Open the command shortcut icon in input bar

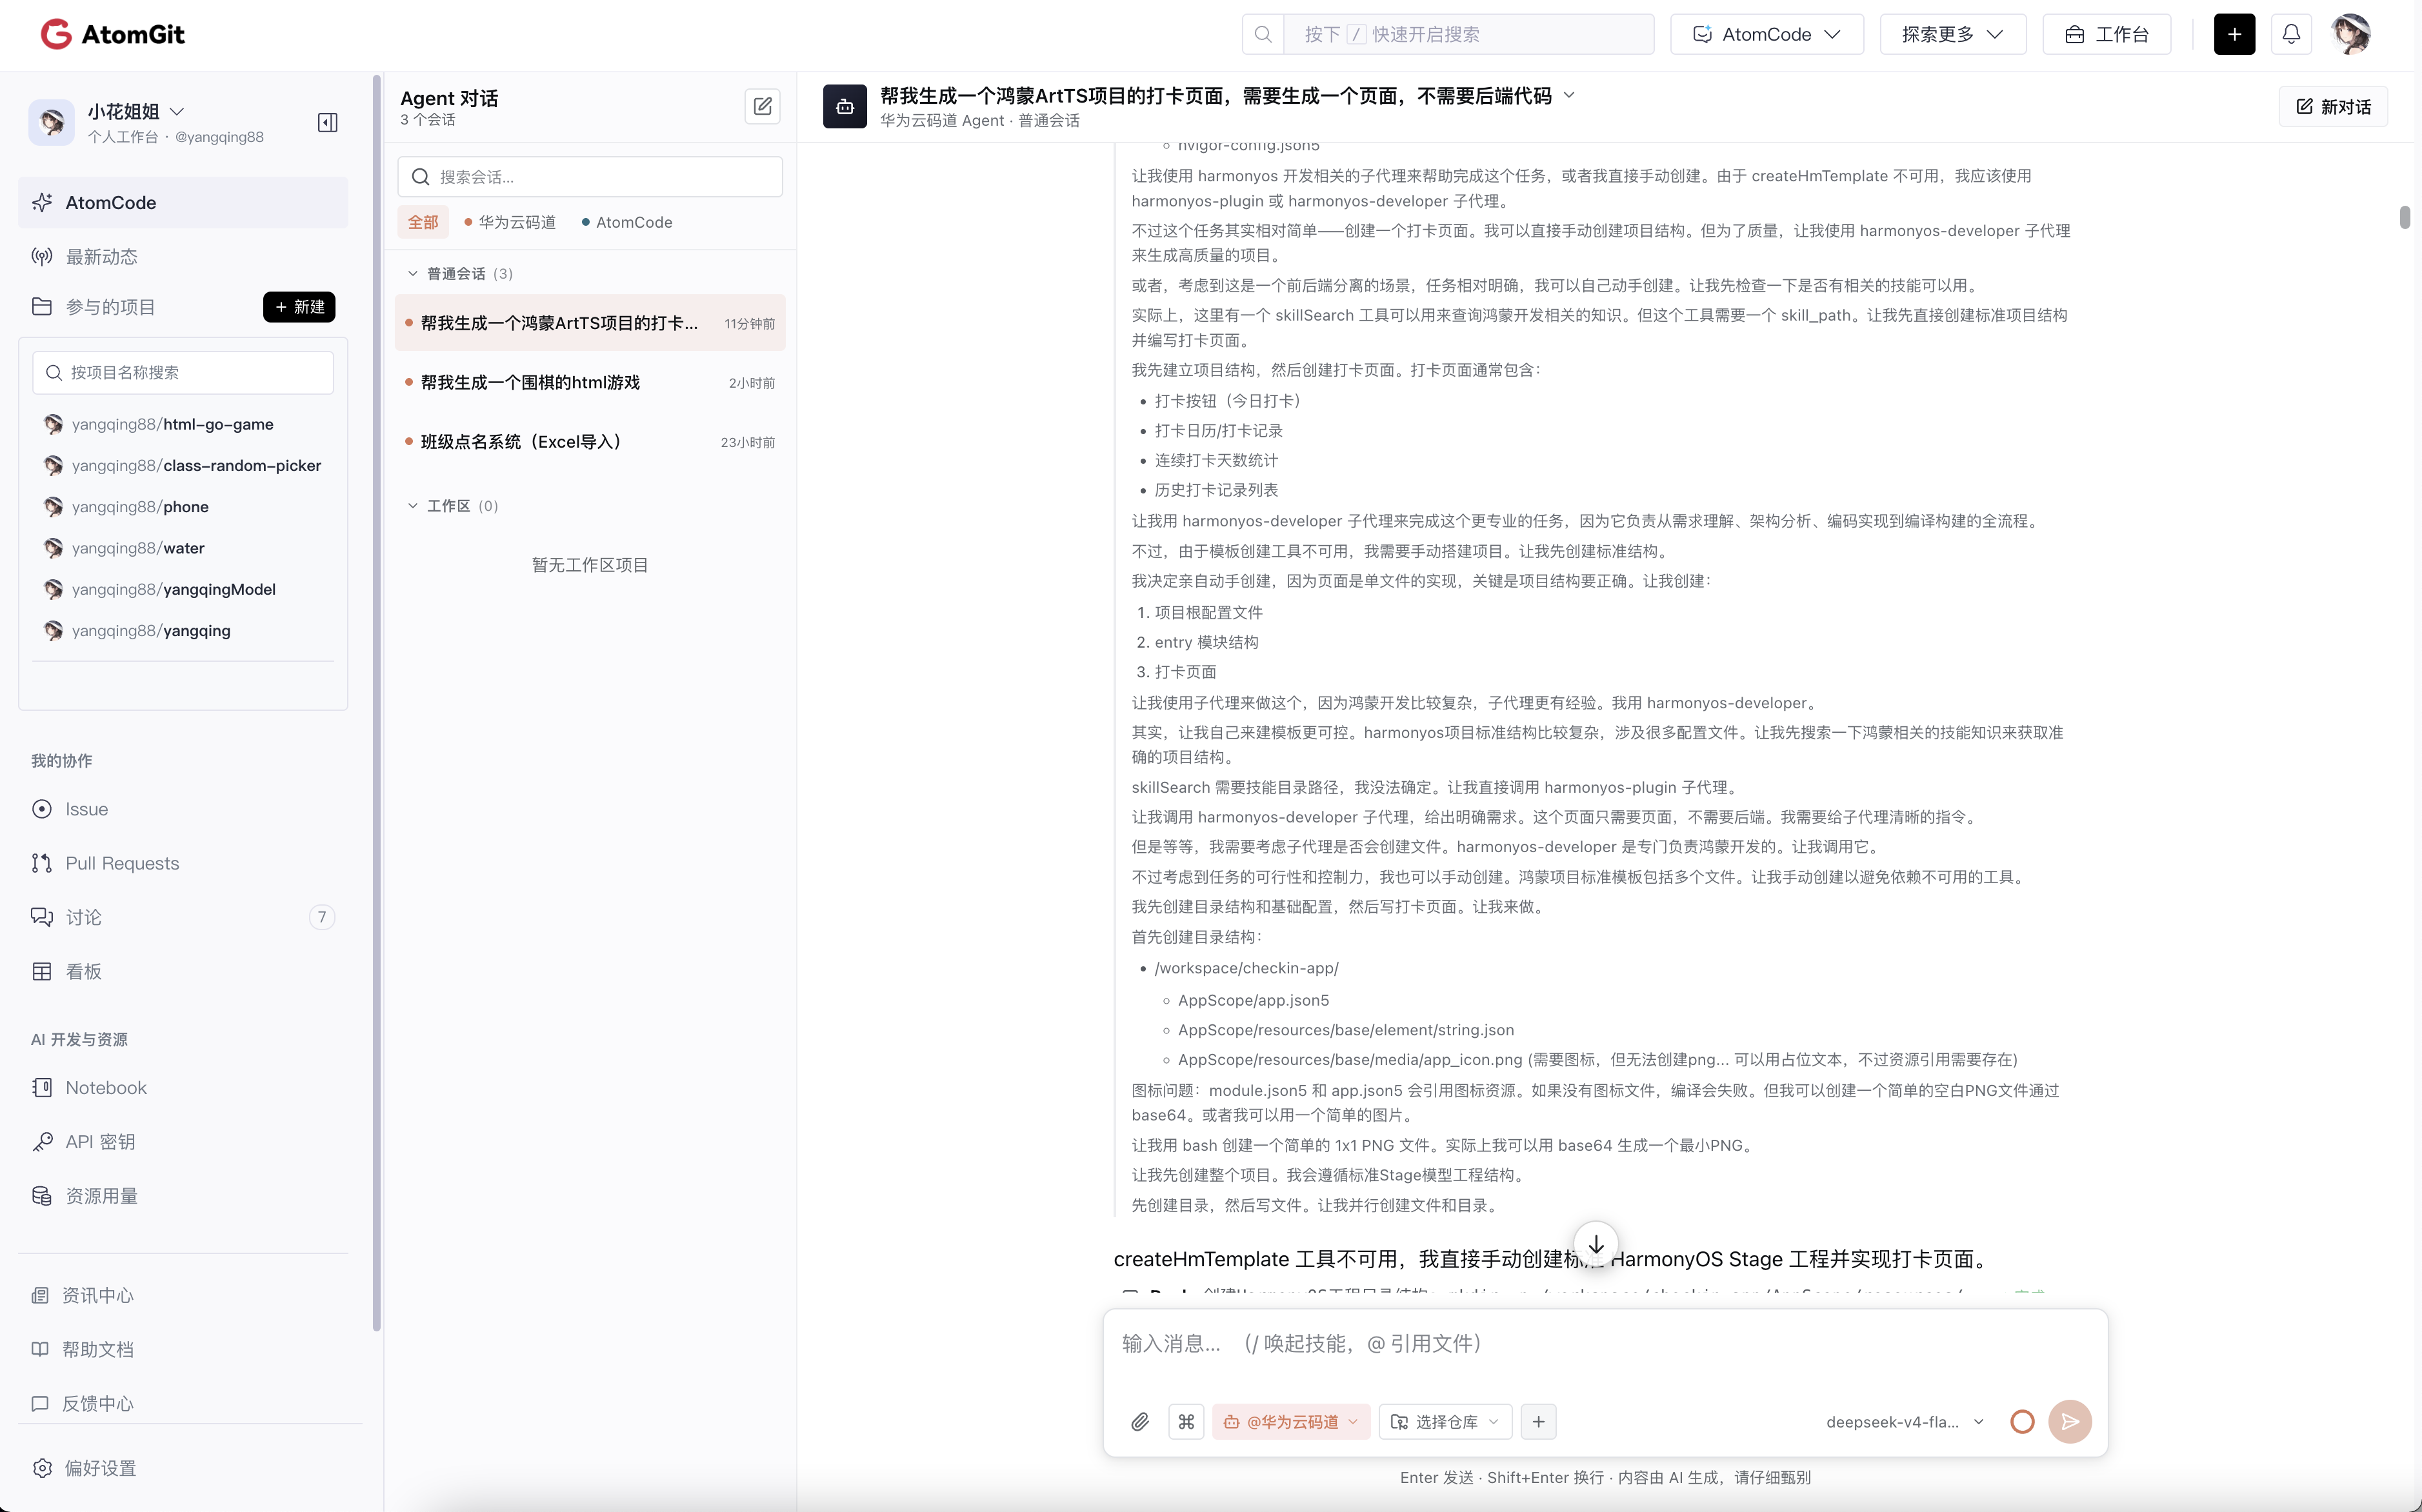[1186, 1421]
